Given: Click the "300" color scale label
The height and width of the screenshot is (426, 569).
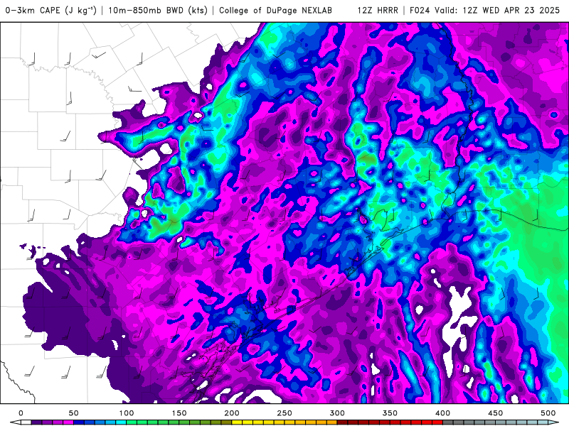Looking at the screenshot, I should tap(337, 413).
